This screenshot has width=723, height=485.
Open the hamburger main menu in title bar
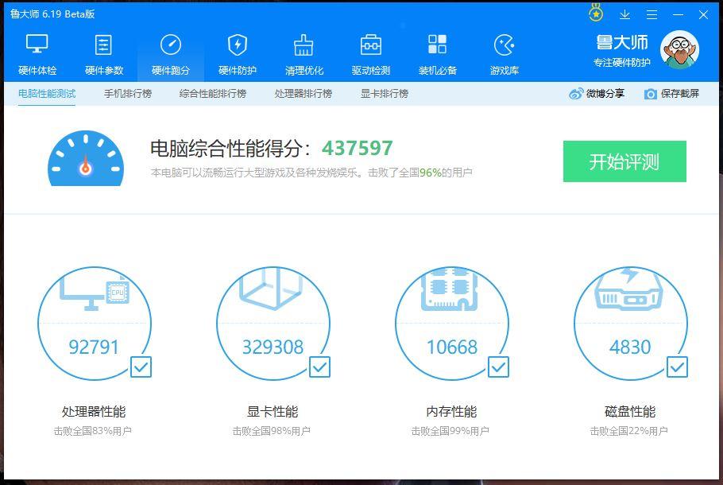coord(651,15)
